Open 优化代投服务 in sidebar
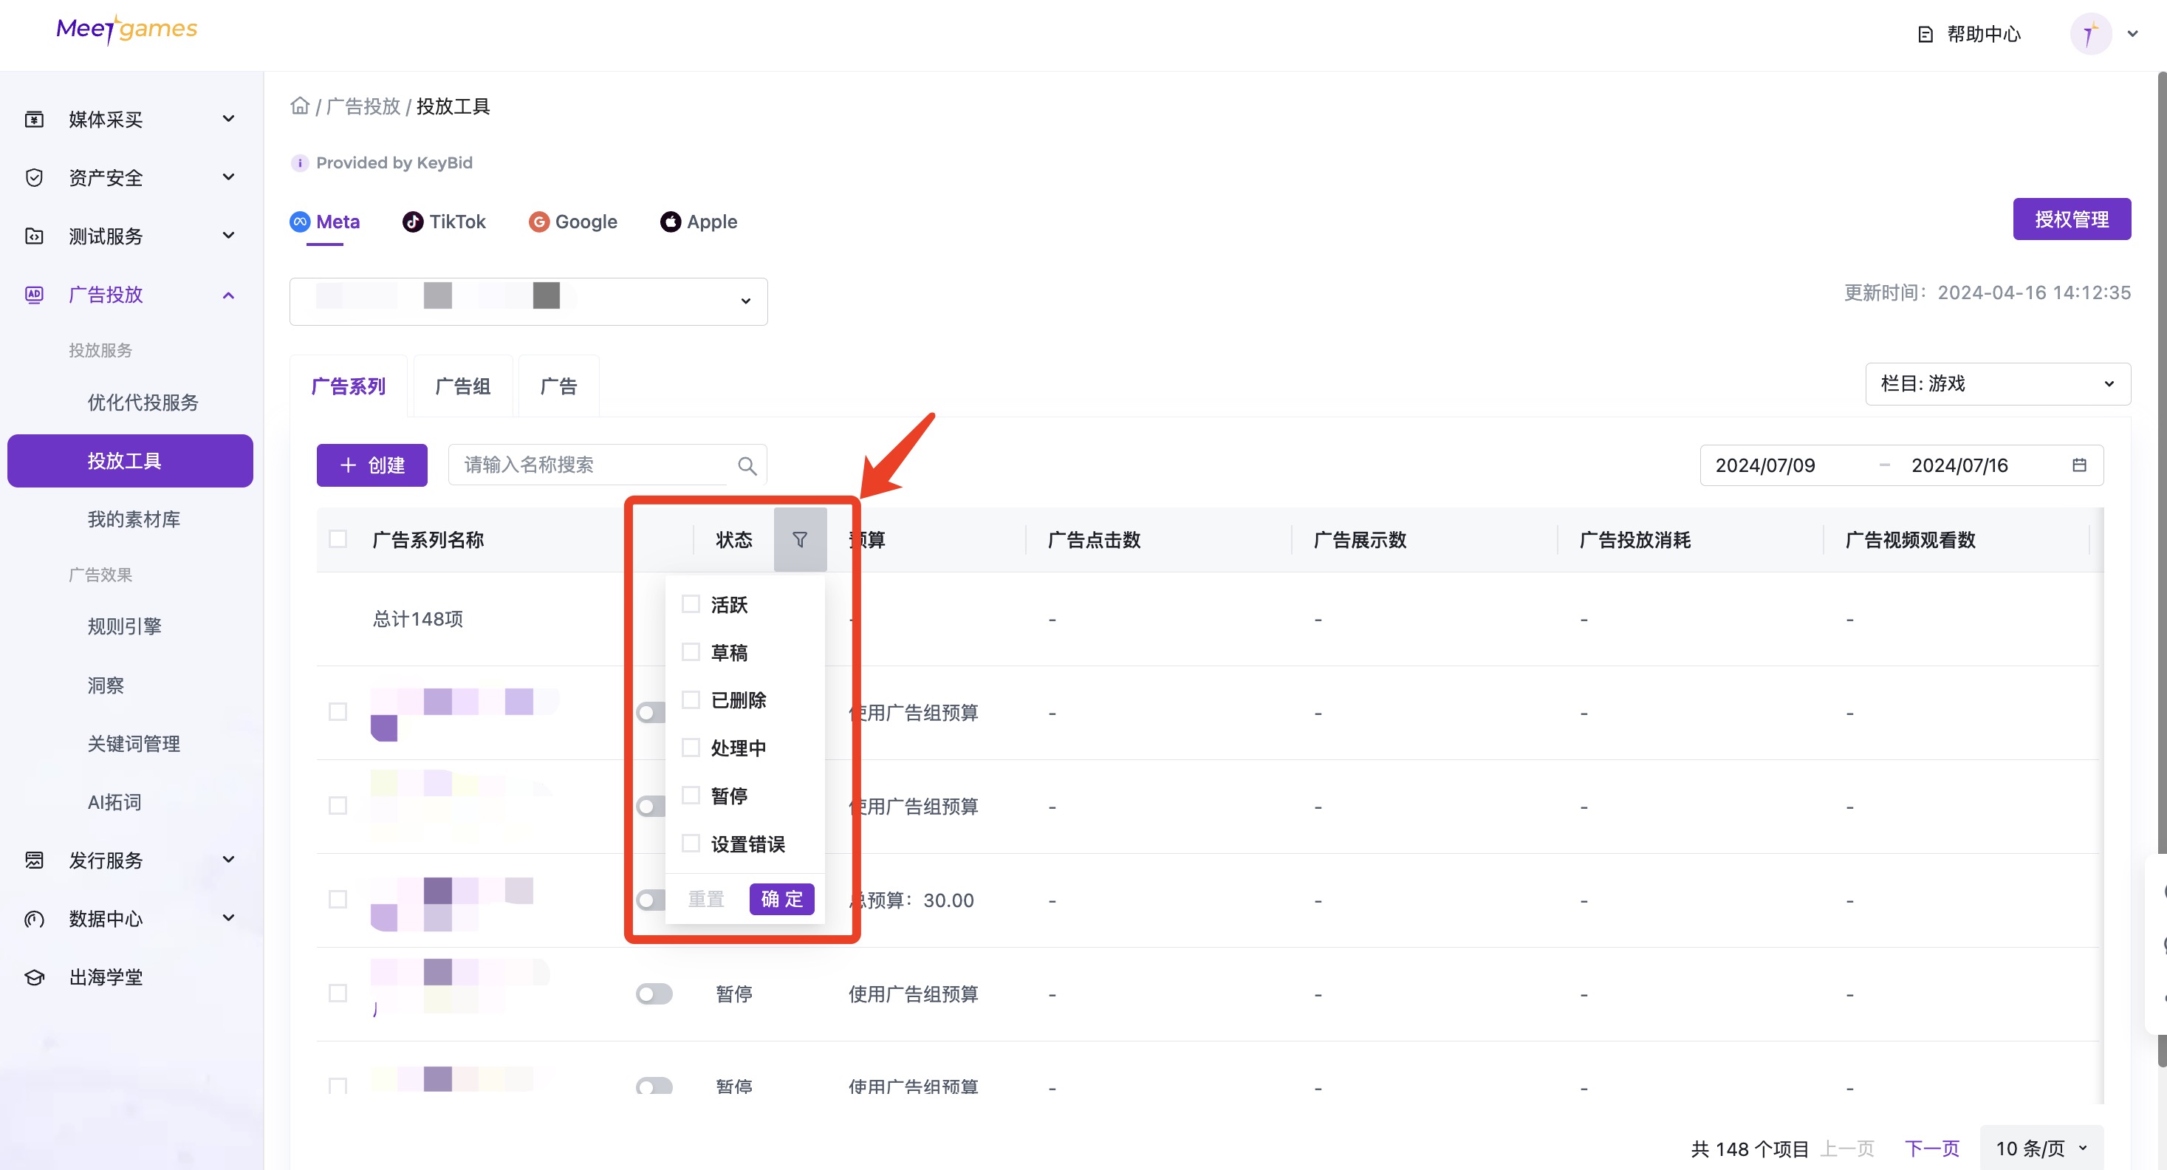The width and height of the screenshot is (2167, 1170). (143, 403)
